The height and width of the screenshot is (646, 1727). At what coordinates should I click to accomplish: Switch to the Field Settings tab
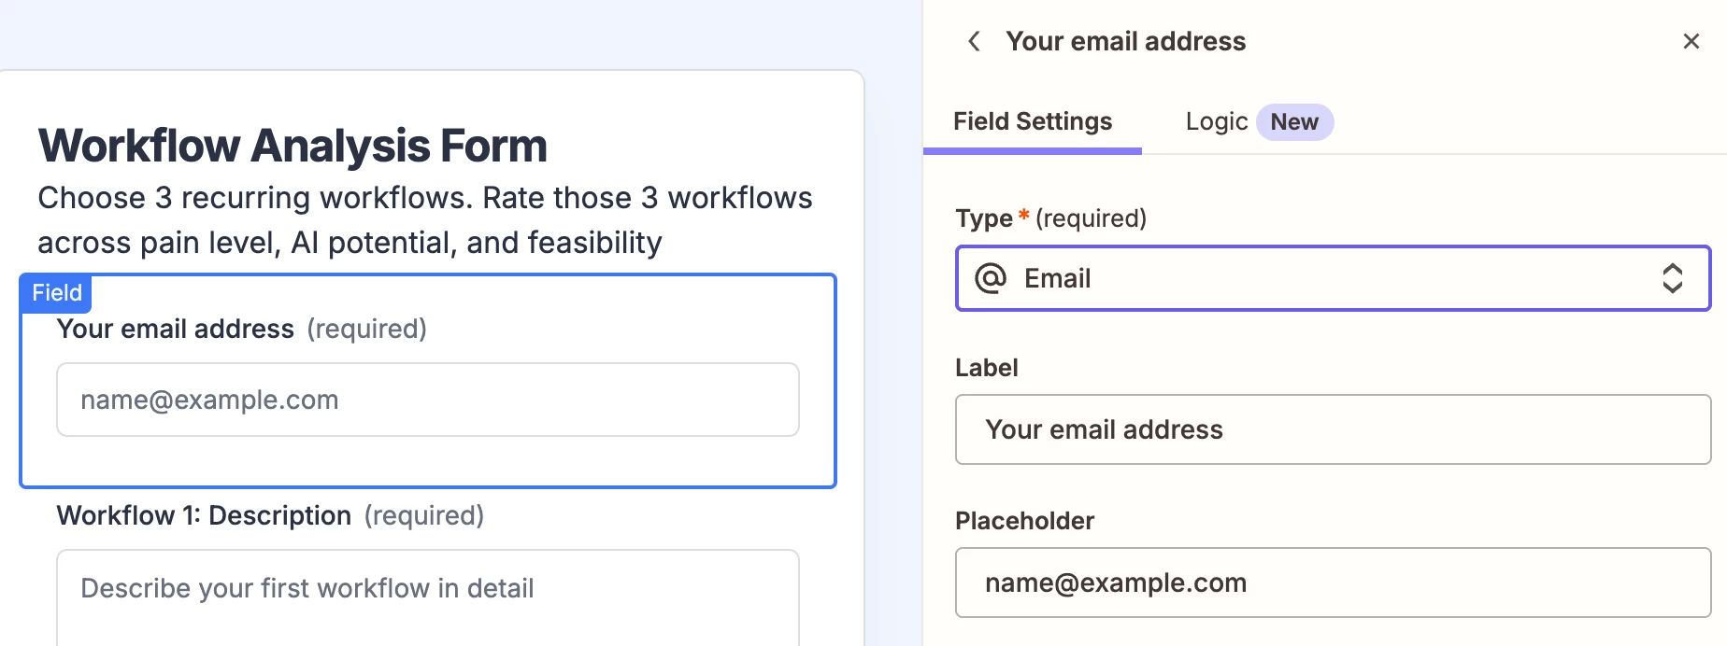coord(1033,121)
